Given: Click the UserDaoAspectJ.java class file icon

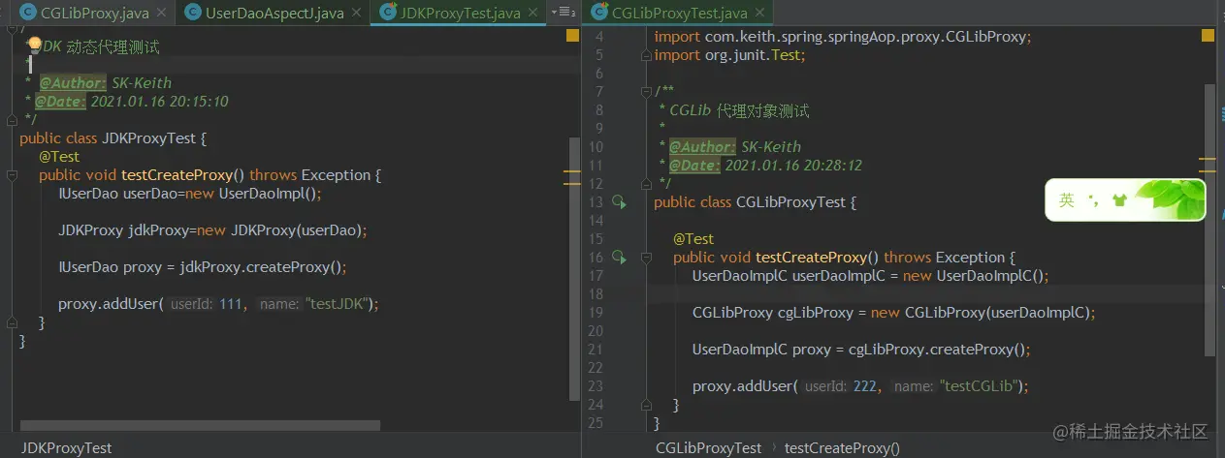Looking at the screenshot, I should [193, 14].
